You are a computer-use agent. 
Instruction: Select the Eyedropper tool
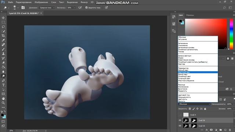3,40
